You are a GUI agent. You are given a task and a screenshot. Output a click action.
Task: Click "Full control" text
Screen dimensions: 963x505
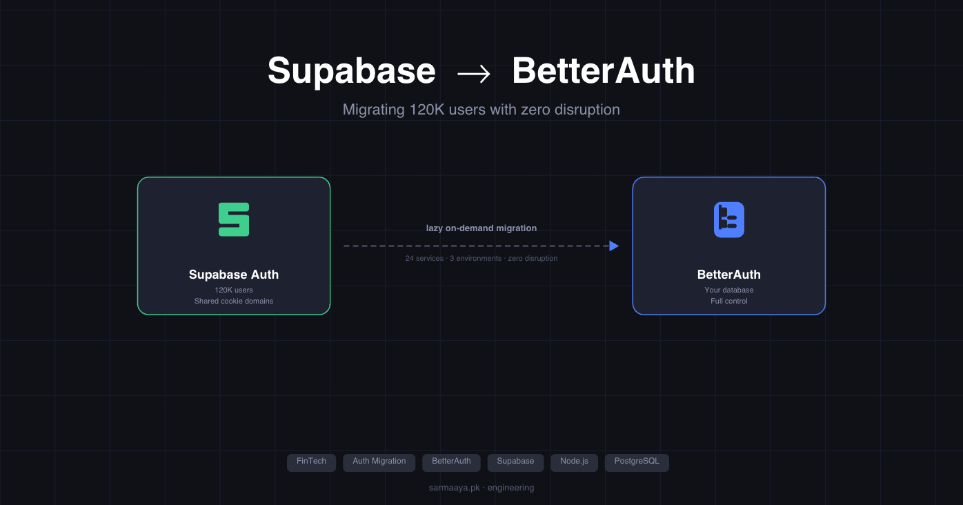click(x=729, y=301)
